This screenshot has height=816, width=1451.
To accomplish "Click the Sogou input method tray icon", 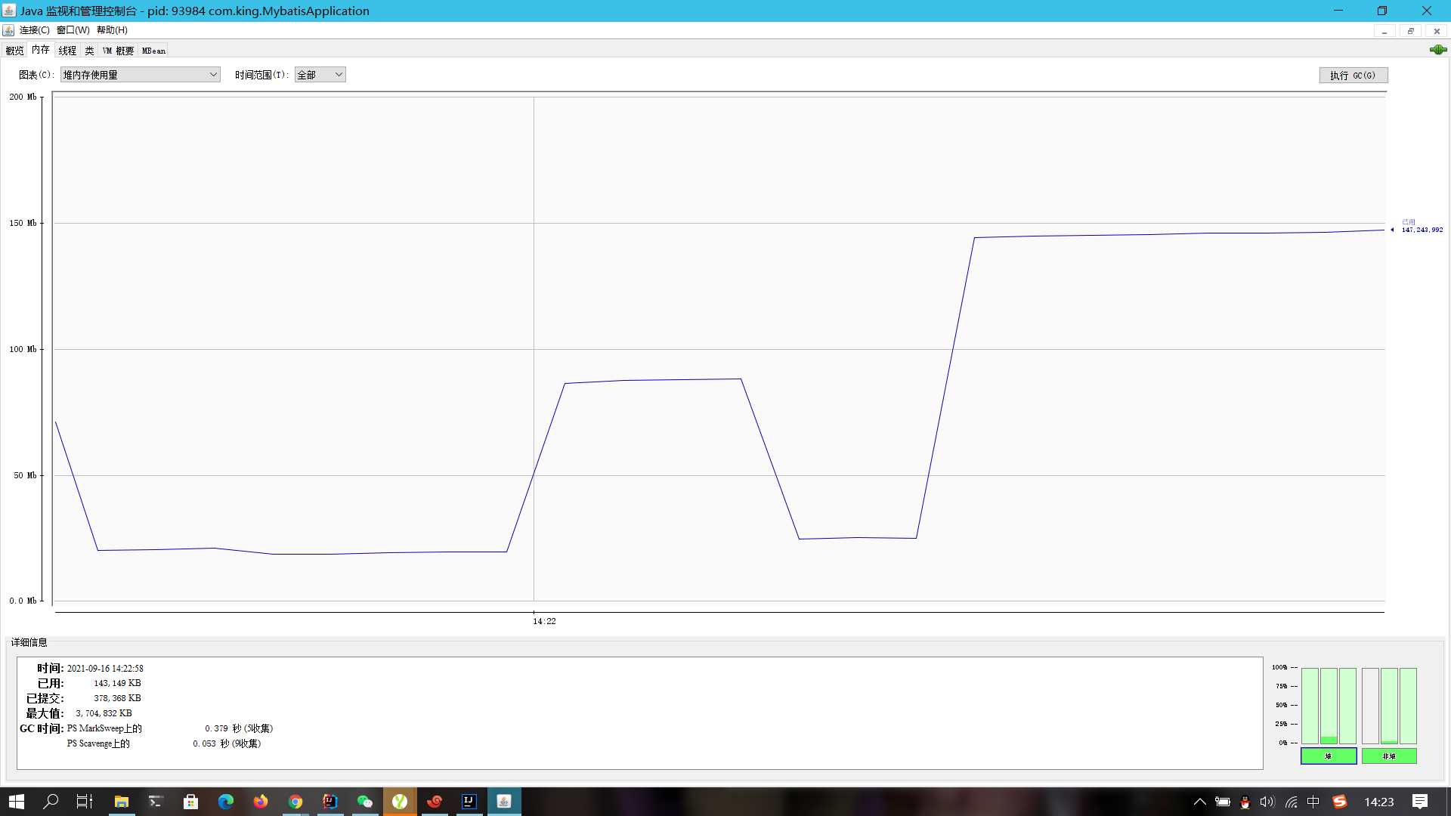I will (x=1340, y=802).
